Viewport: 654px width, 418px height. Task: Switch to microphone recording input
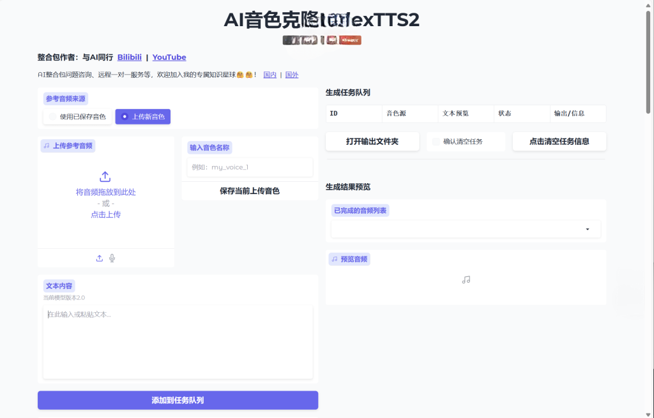click(x=112, y=258)
